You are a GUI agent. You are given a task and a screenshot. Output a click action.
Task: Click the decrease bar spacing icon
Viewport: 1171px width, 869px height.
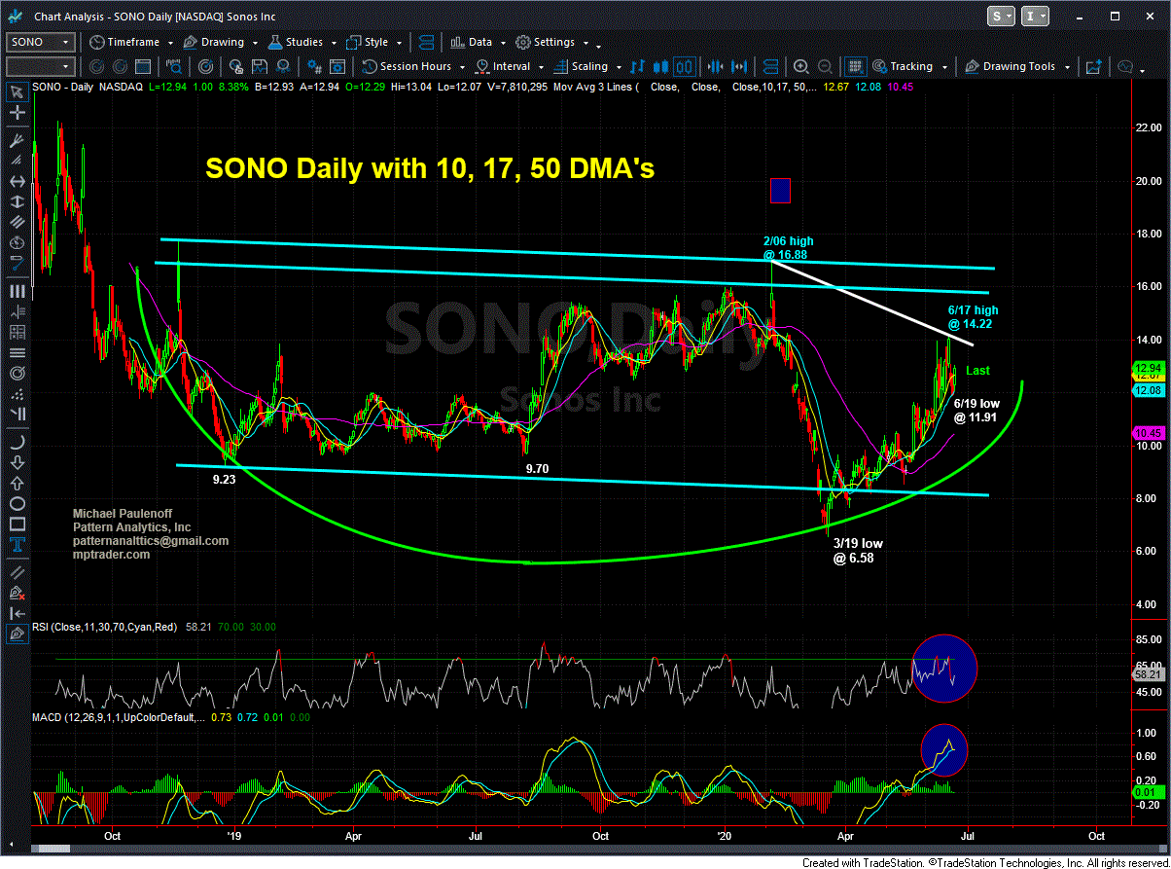click(x=715, y=66)
